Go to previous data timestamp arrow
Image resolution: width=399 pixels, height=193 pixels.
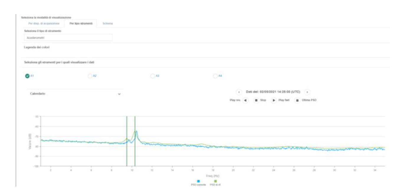click(239, 92)
